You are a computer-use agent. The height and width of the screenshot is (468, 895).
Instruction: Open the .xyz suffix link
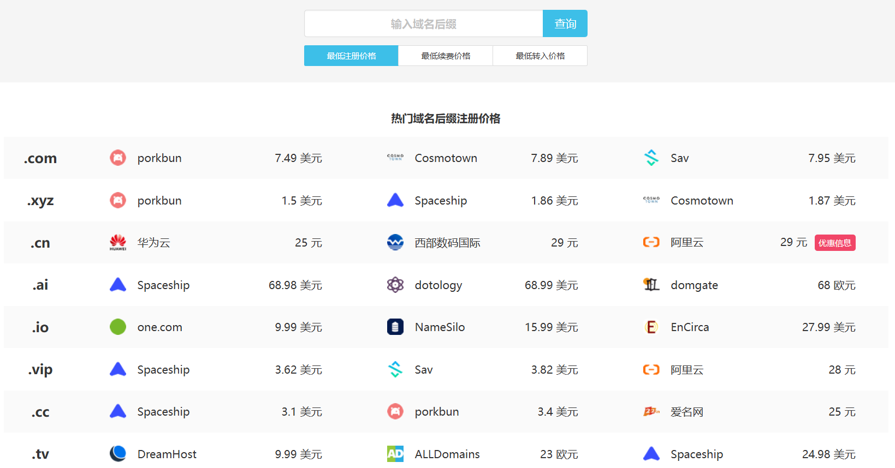(40, 201)
